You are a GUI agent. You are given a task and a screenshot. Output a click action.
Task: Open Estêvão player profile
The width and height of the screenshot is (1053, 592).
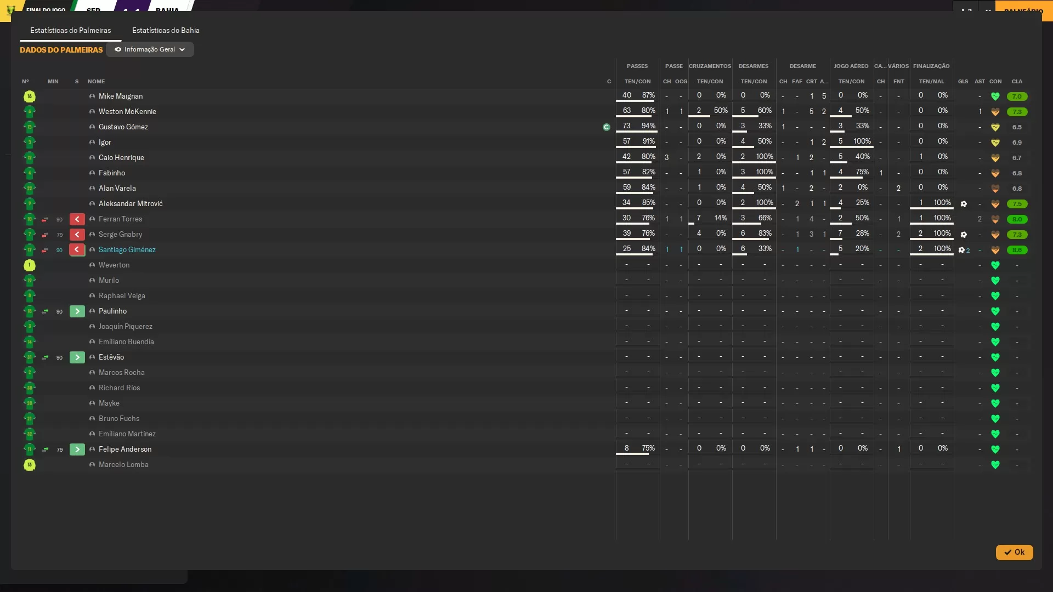(111, 357)
